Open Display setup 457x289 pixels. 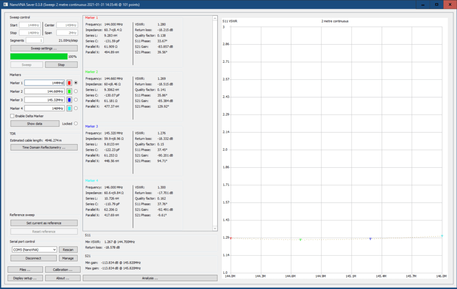coord(25,278)
